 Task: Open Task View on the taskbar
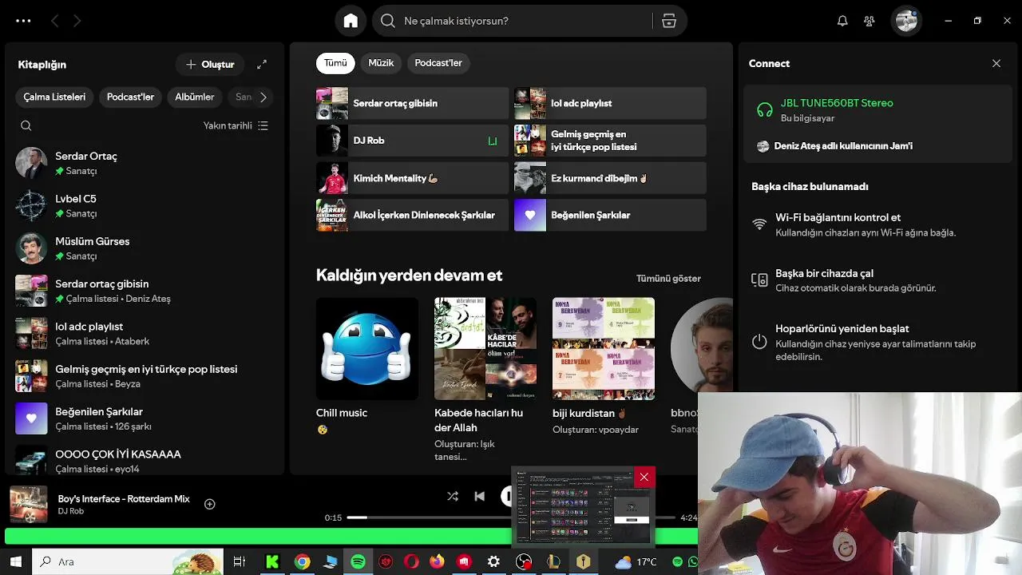239,561
